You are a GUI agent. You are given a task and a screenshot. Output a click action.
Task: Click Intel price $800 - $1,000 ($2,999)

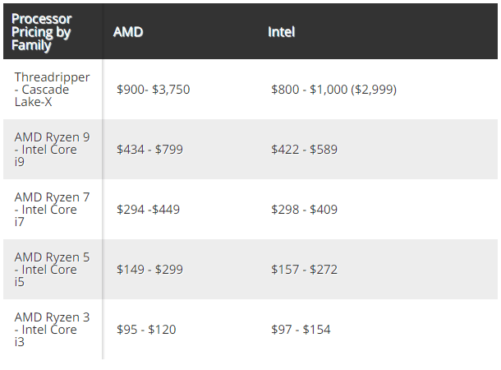(x=333, y=89)
